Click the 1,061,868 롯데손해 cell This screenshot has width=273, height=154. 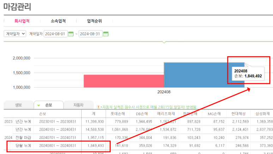tap(120, 129)
